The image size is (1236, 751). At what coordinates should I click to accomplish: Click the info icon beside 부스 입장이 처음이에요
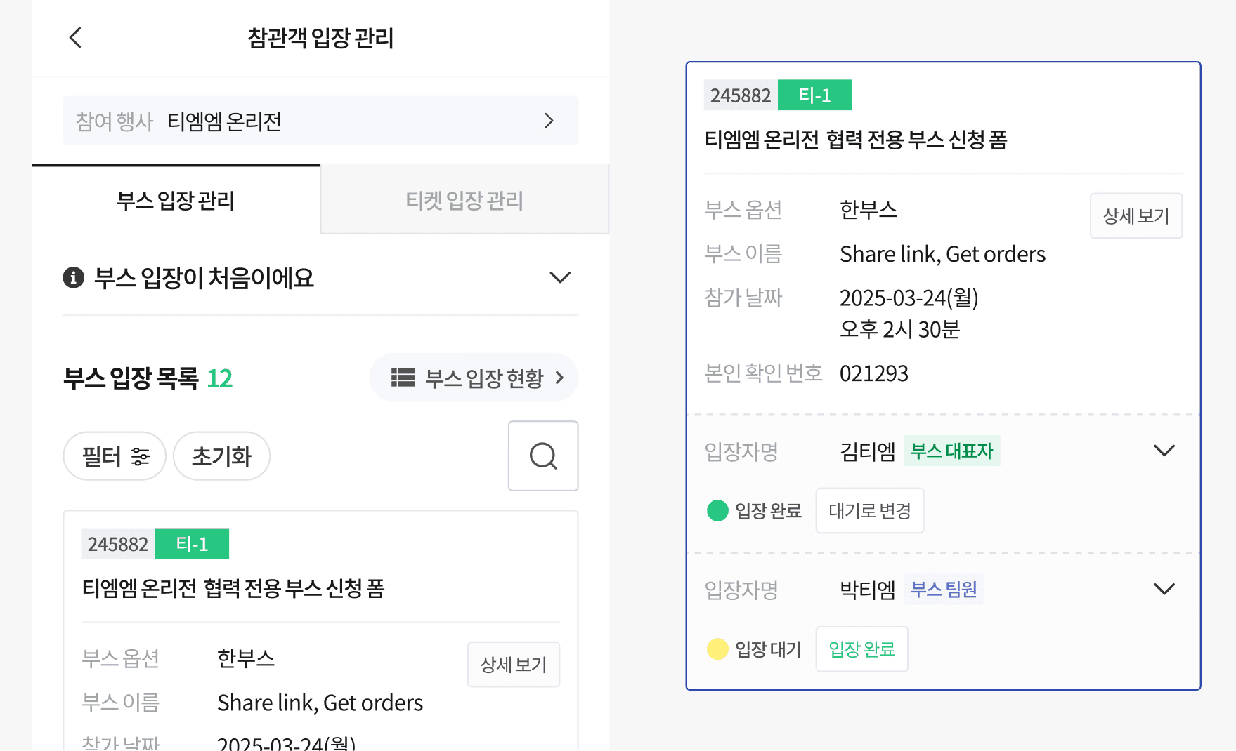(73, 278)
